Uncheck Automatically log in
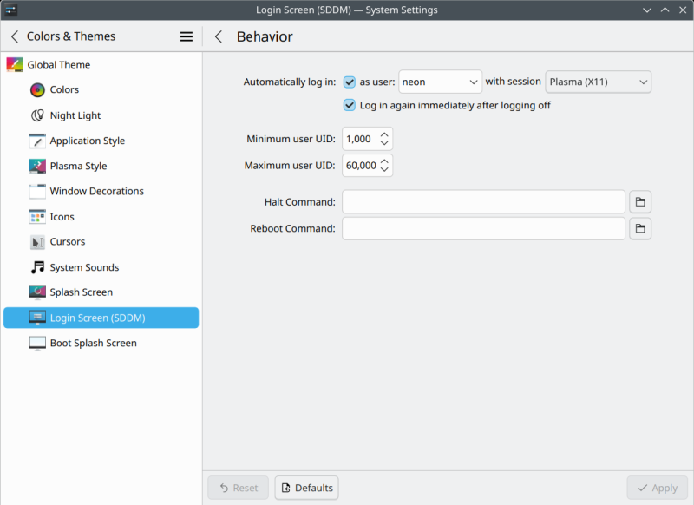The image size is (694, 505). point(350,82)
